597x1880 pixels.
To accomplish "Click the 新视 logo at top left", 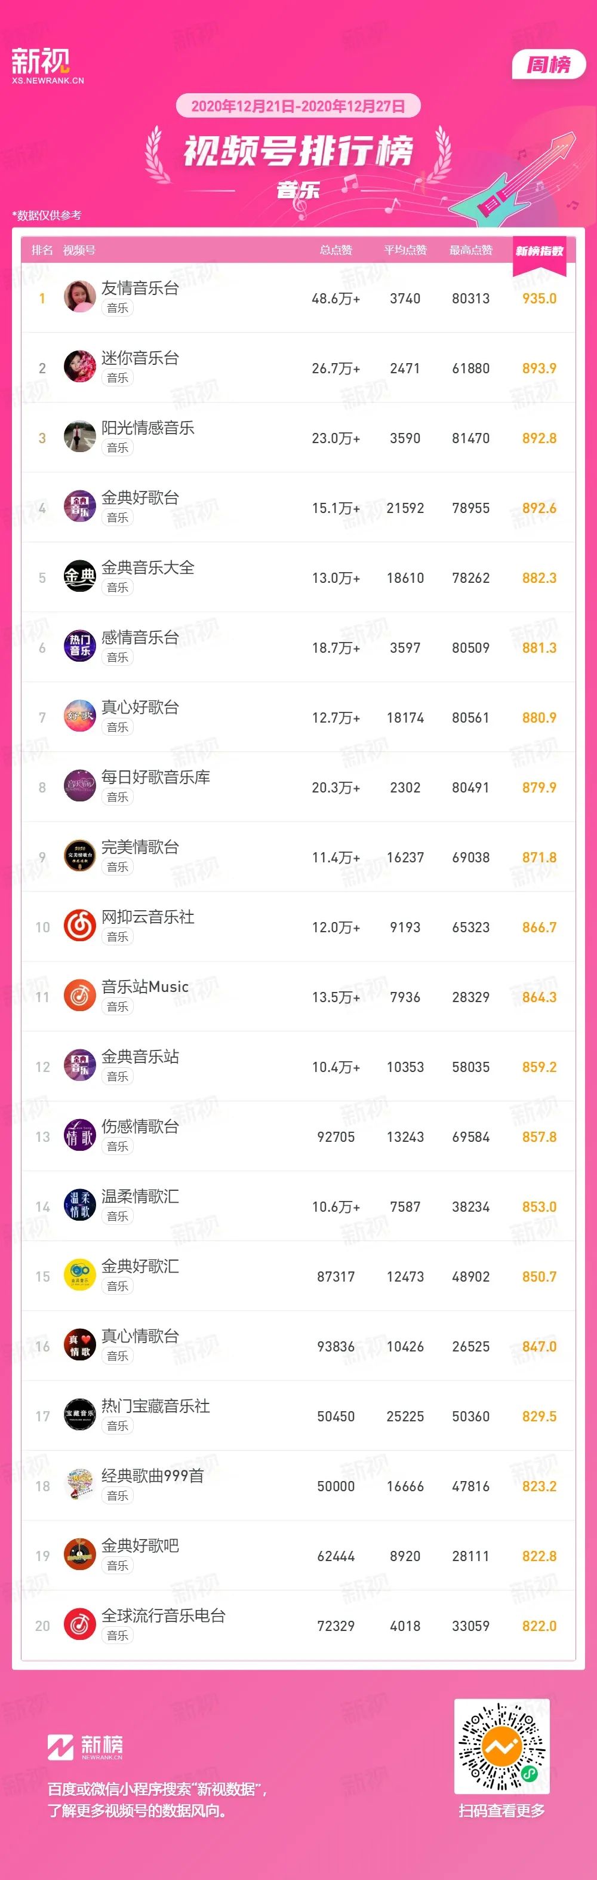I will 47,66.
